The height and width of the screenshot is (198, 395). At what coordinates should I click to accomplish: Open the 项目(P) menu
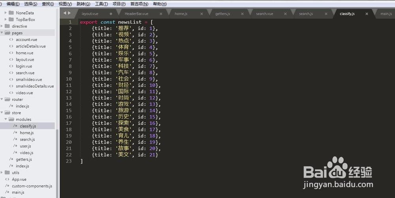point(119,4)
